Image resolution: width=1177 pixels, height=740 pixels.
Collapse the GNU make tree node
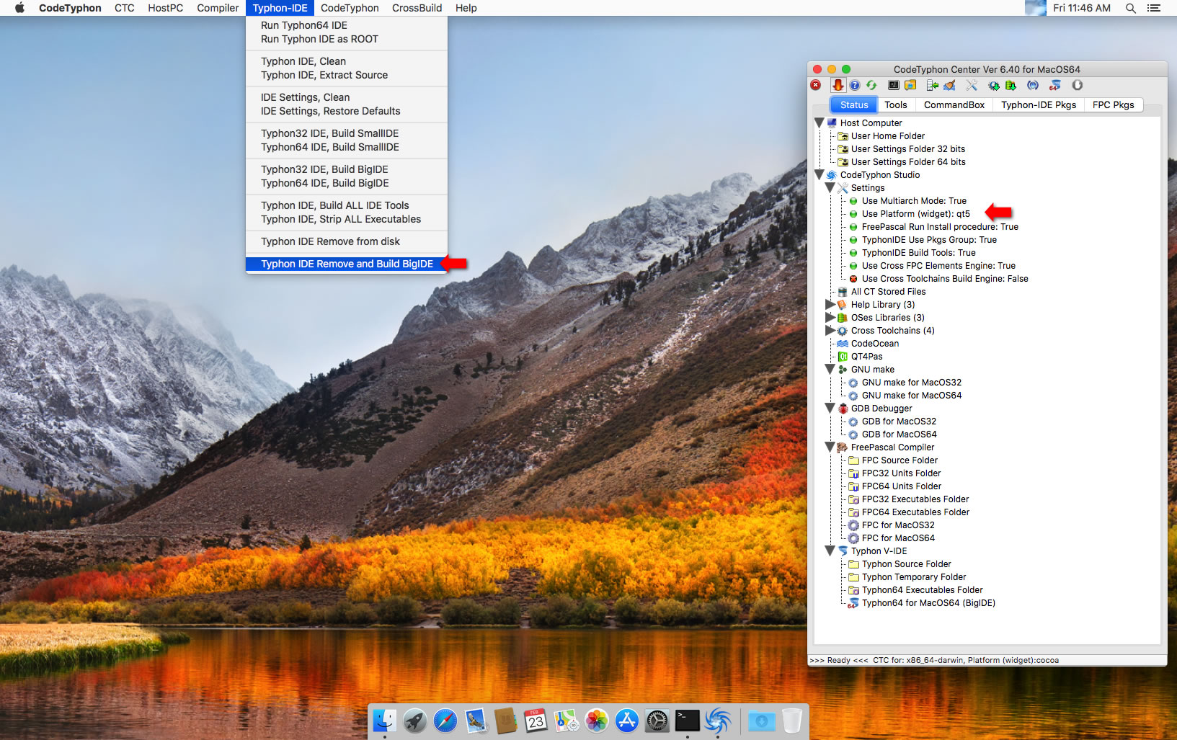tap(830, 370)
